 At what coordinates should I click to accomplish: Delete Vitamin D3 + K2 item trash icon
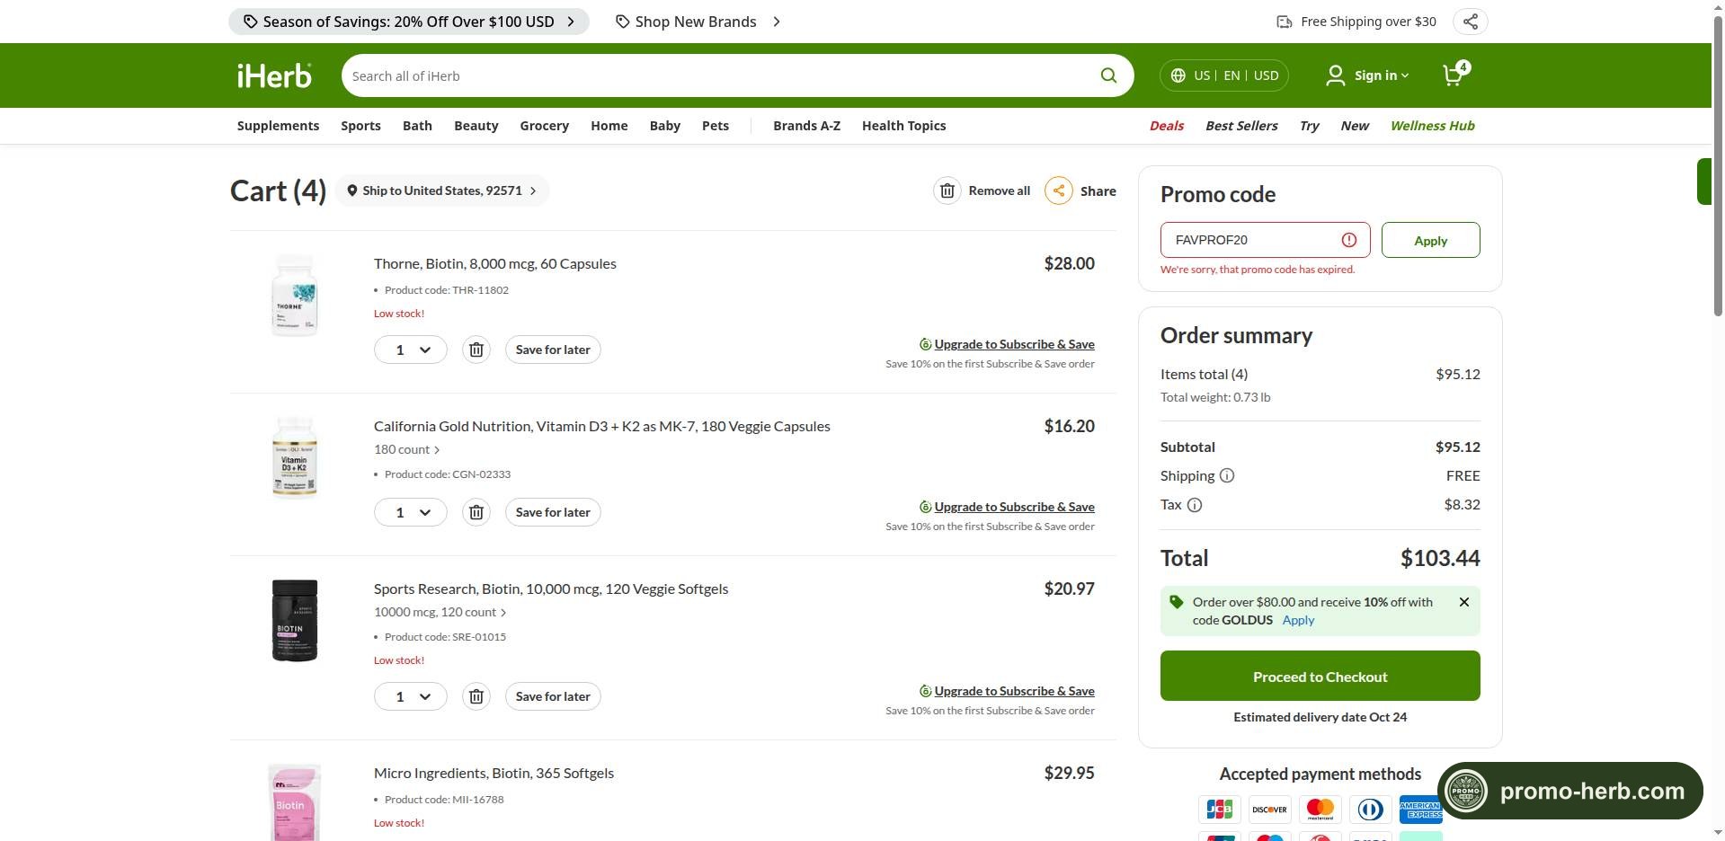coord(476,512)
